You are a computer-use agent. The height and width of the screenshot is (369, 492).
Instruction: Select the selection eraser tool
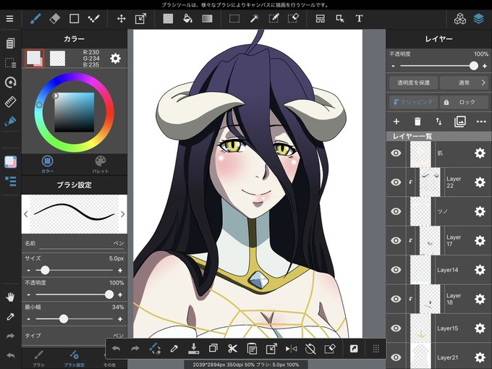293,19
